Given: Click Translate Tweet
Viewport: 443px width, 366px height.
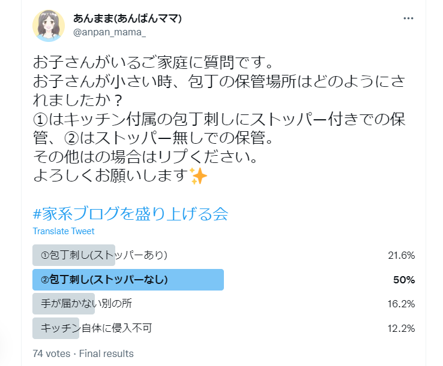Looking at the screenshot, I should click(63, 231).
